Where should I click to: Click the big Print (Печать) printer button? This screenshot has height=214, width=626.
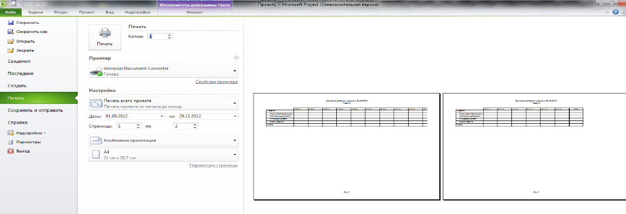pos(104,37)
